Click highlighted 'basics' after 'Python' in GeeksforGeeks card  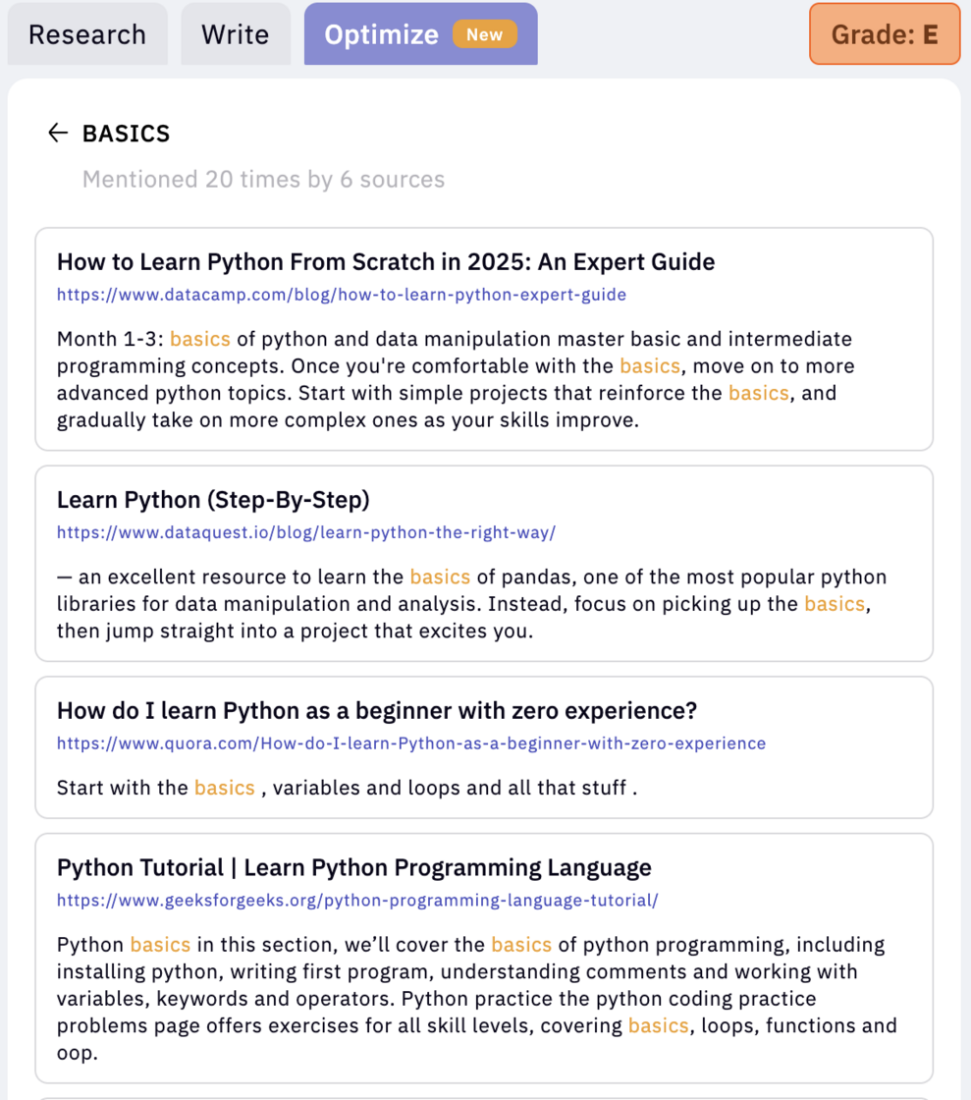tap(160, 945)
